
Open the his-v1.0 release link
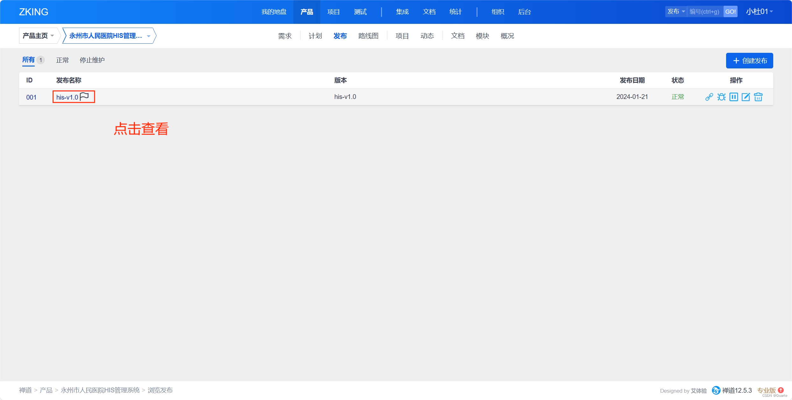pyautogui.click(x=67, y=97)
